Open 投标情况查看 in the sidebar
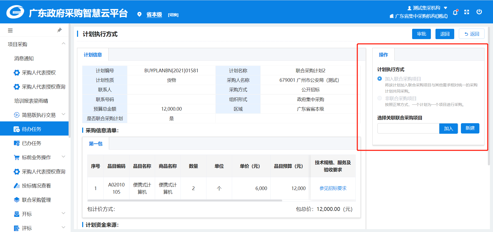 (x=36, y=186)
